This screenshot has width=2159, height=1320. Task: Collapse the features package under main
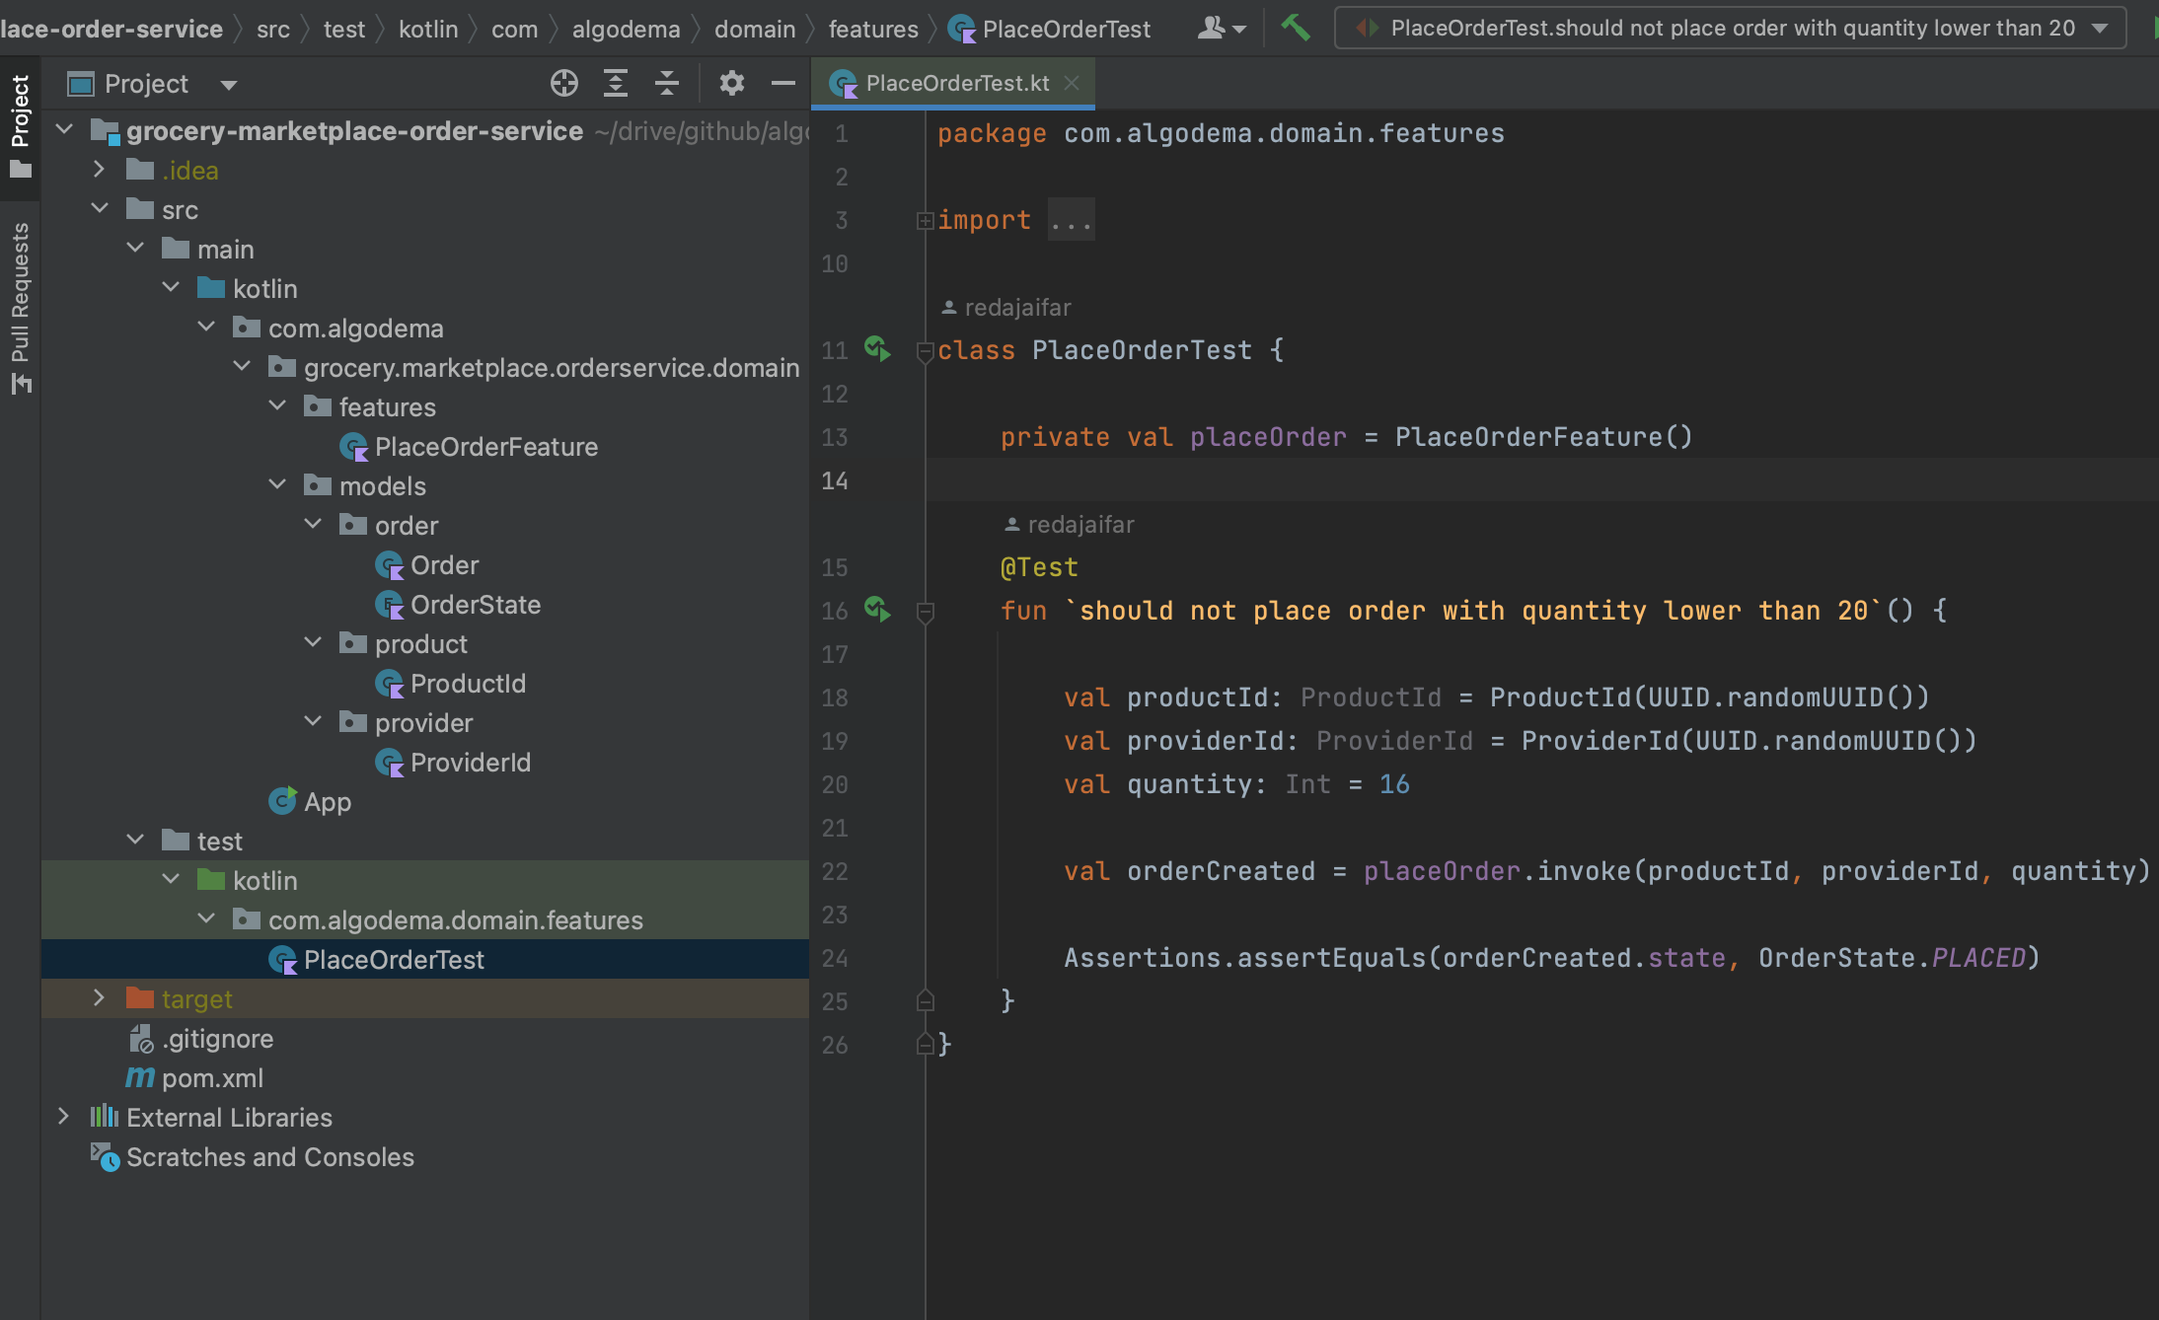277,406
